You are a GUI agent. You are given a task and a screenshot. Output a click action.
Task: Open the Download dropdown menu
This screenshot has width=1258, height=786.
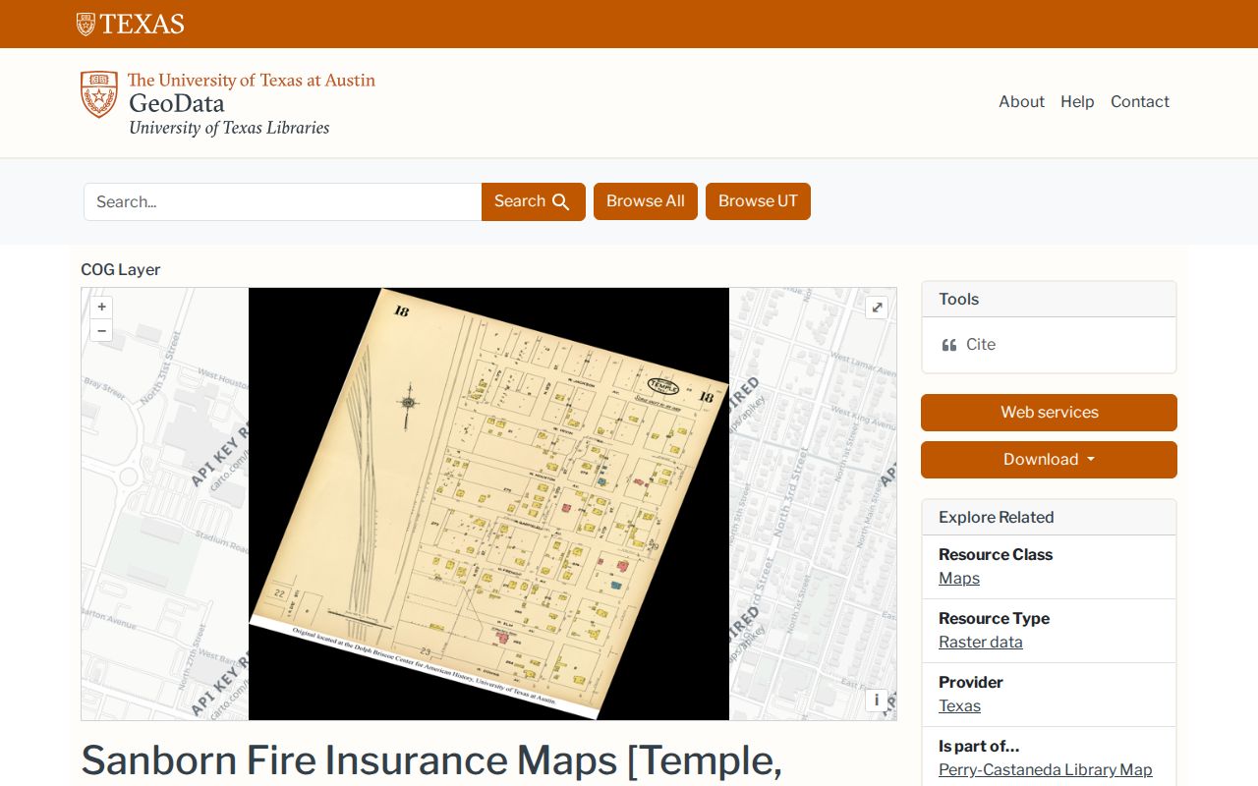point(1049,460)
